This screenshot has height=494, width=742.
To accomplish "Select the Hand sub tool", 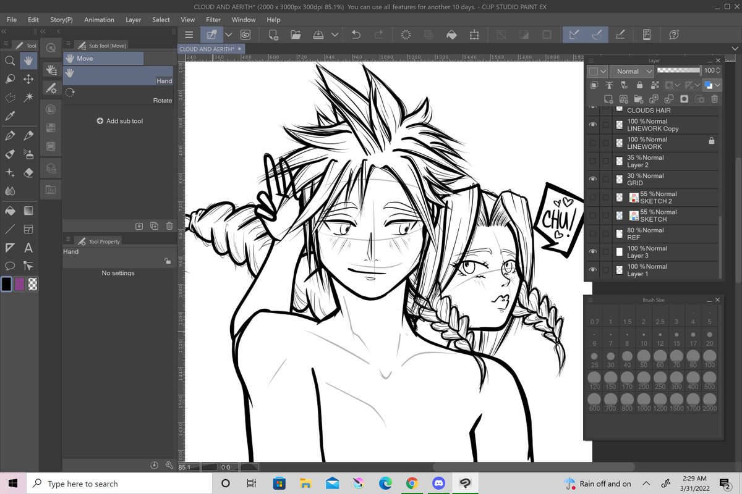I will click(118, 76).
